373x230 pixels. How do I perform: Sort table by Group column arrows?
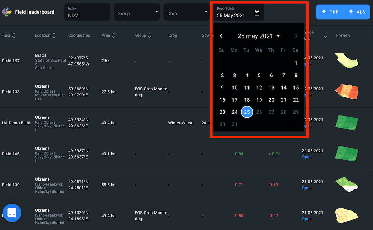point(150,35)
